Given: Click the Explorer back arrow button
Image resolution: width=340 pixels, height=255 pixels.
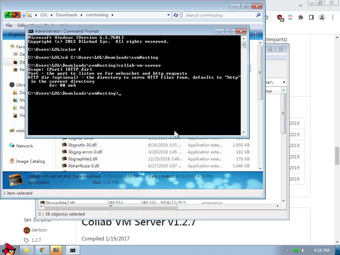Looking at the screenshot, I should [x=8, y=15].
